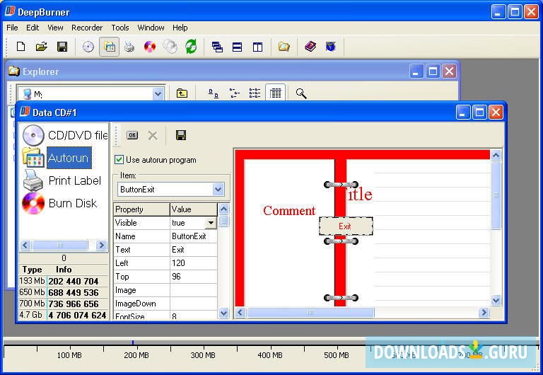Click the Autorun toolbar icon
Screen dimensions: 543x375
coord(110,47)
